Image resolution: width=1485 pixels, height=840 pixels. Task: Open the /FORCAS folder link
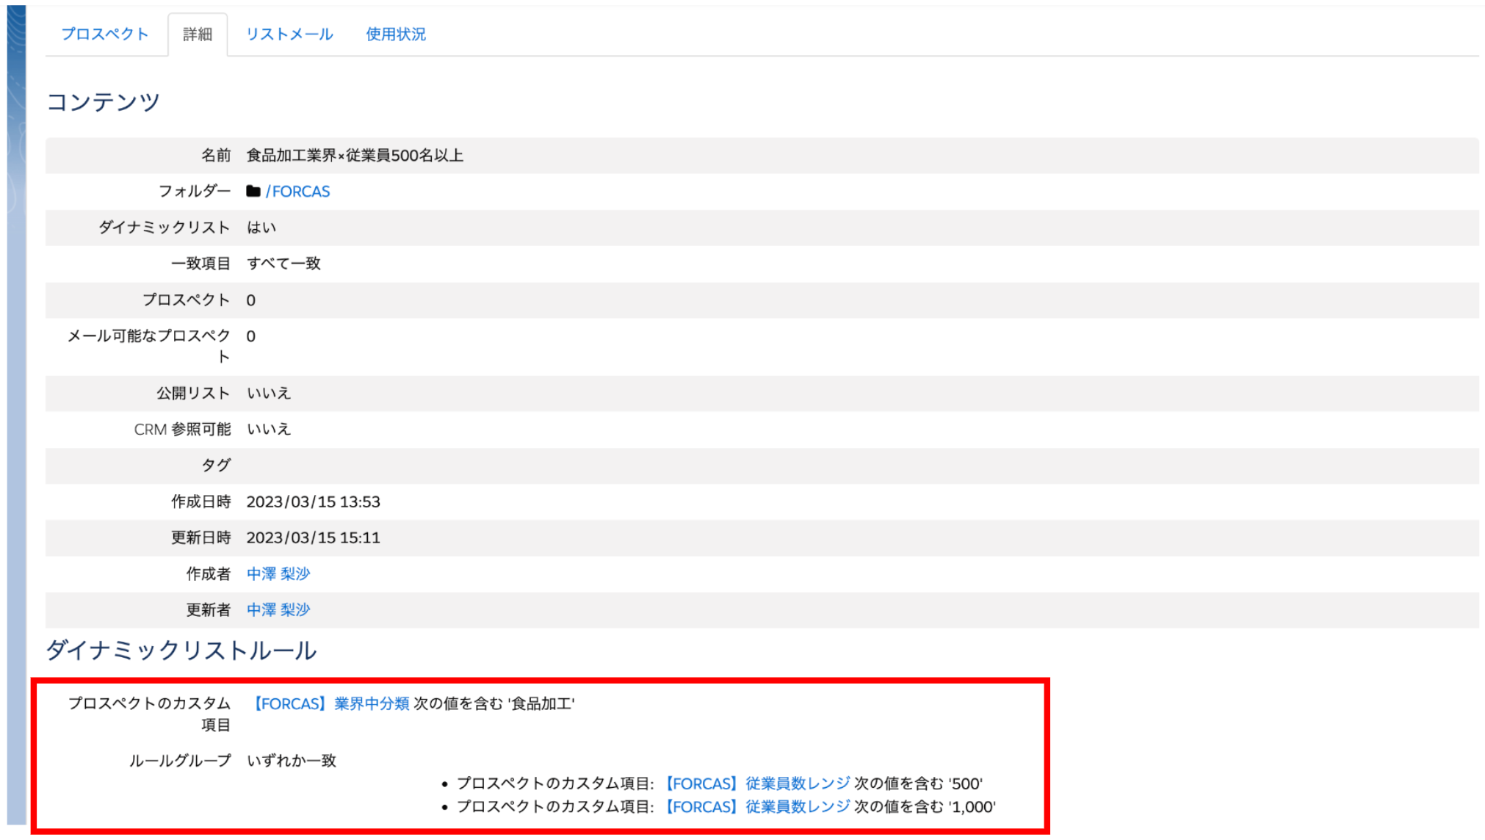(298, 192)
